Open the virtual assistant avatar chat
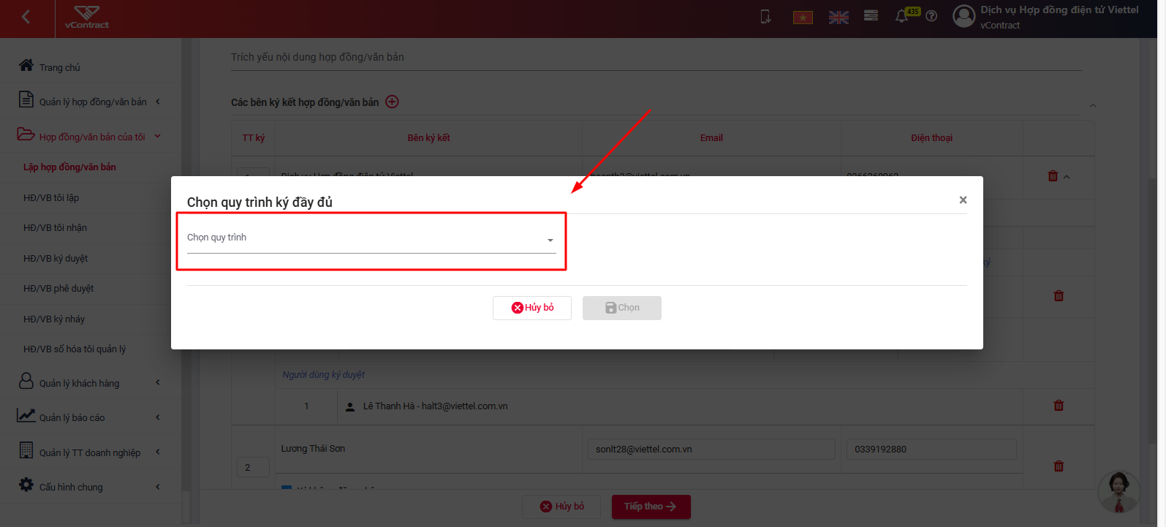1166x527 pixels. pos(1118,492)
